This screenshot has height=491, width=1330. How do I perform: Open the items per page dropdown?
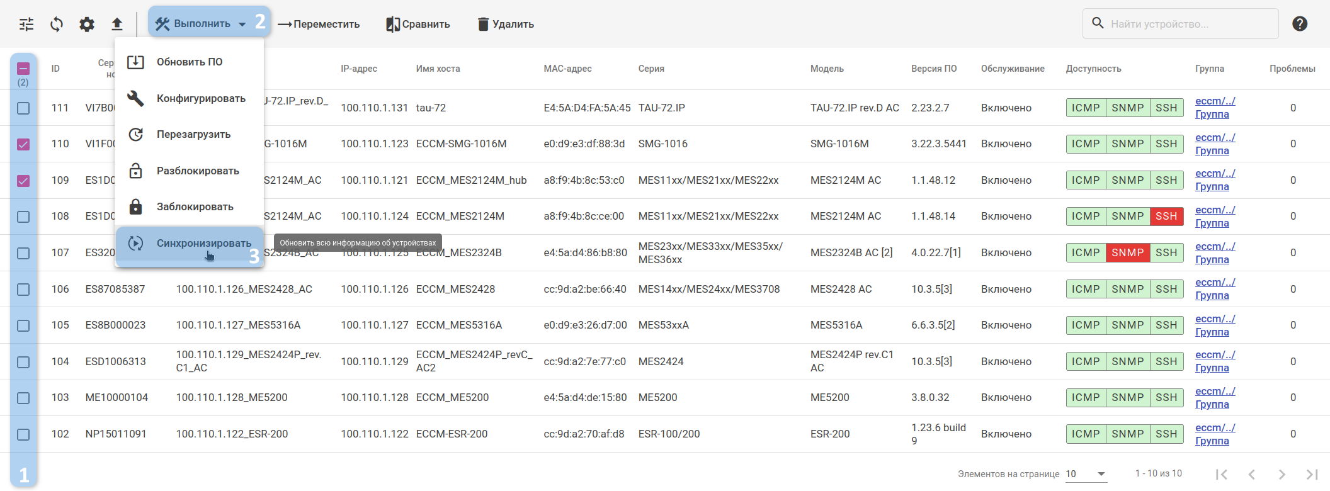coord(1086,474)
